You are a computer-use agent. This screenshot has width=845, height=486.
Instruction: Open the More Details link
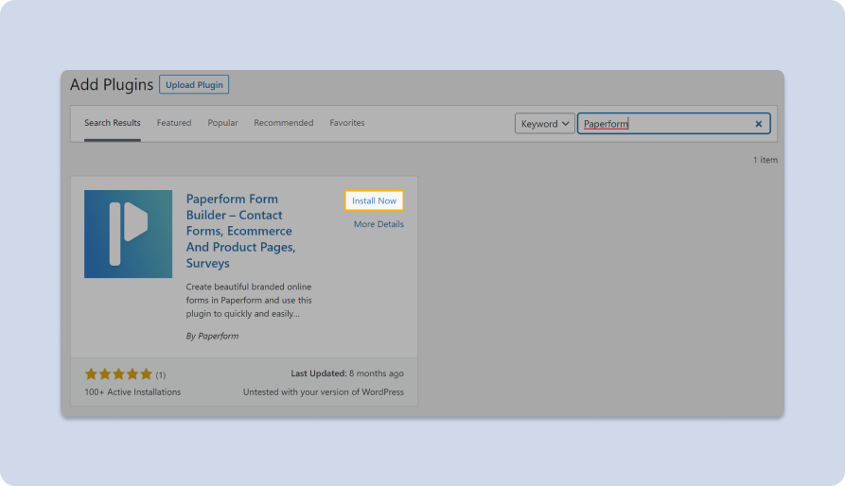coord(378,224)
